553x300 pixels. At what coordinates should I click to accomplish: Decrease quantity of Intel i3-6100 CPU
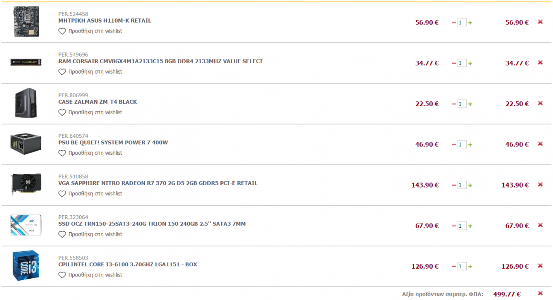pyautogui.click(x=454, y=266)
